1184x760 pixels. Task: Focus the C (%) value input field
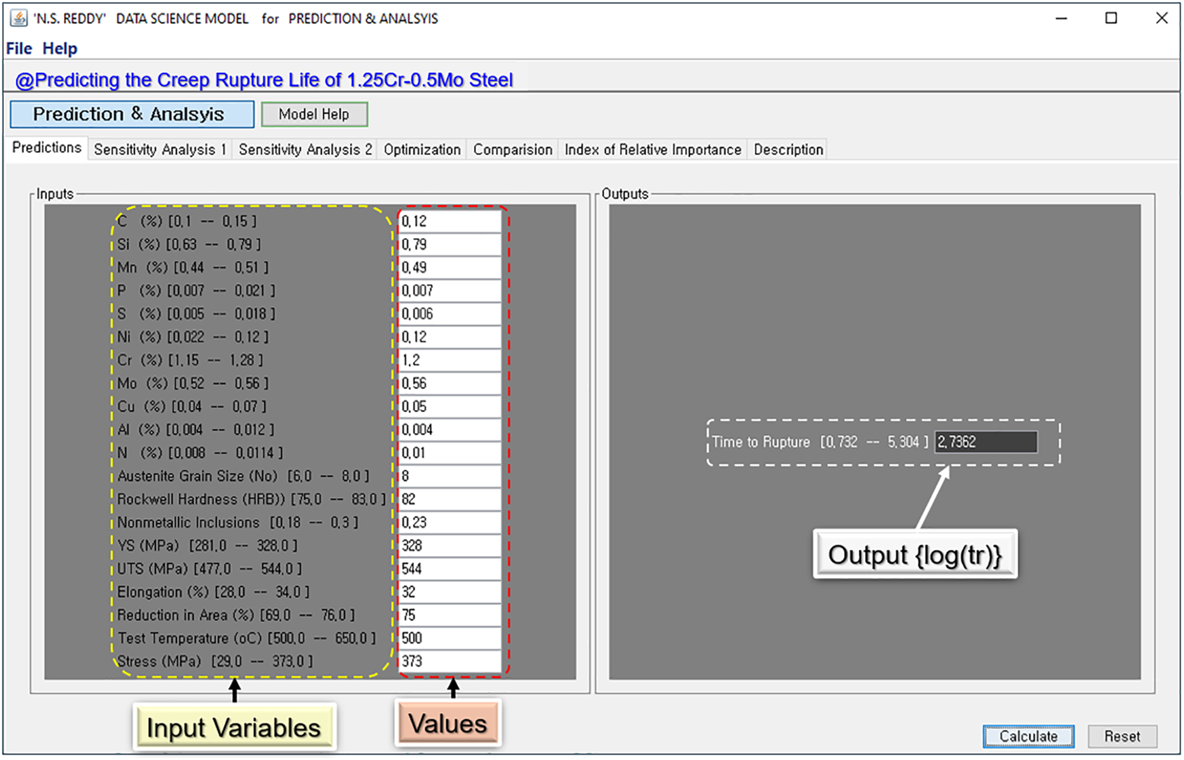[x=449, y=222]
